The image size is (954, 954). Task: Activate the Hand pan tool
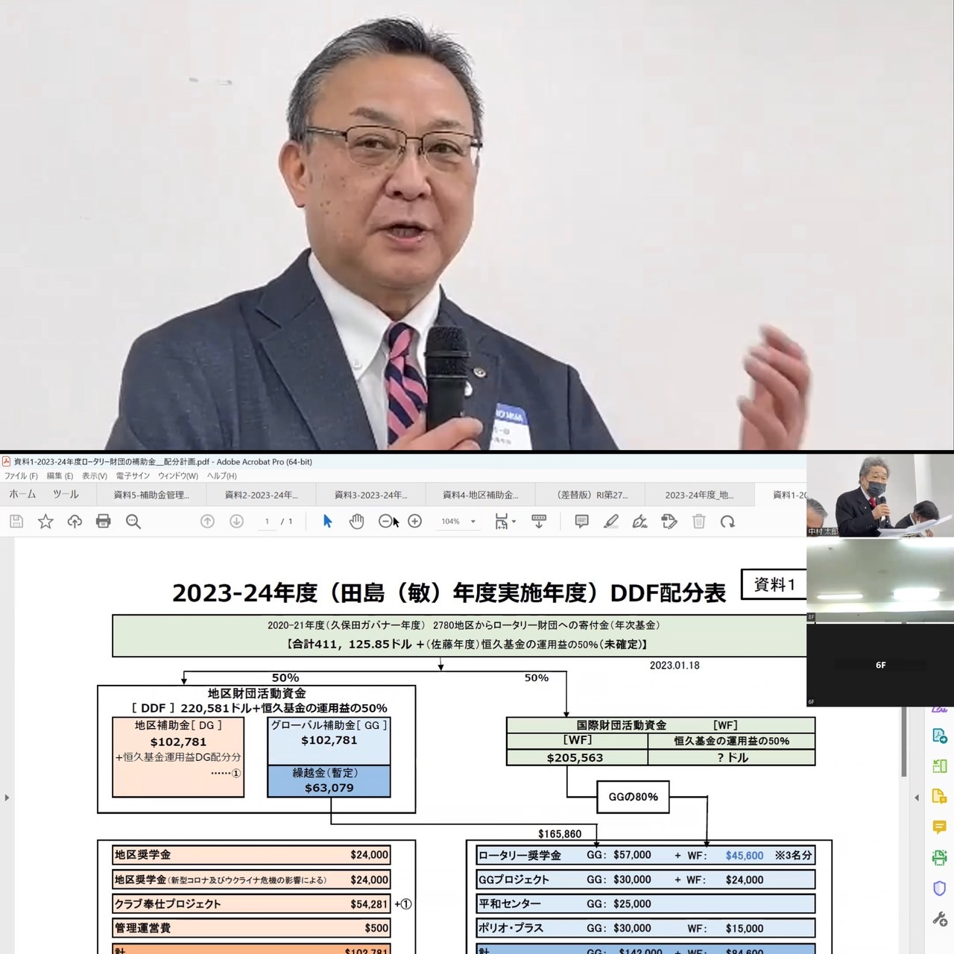click(356, 522)
